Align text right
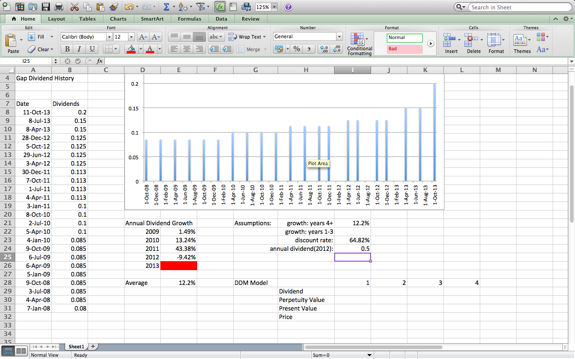Image resolution: width=575 pixels, height=359 pixels. (x=199, y=49)
